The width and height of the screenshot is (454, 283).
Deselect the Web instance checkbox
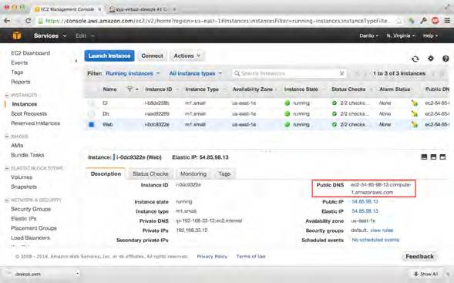(x=91, y=125)
